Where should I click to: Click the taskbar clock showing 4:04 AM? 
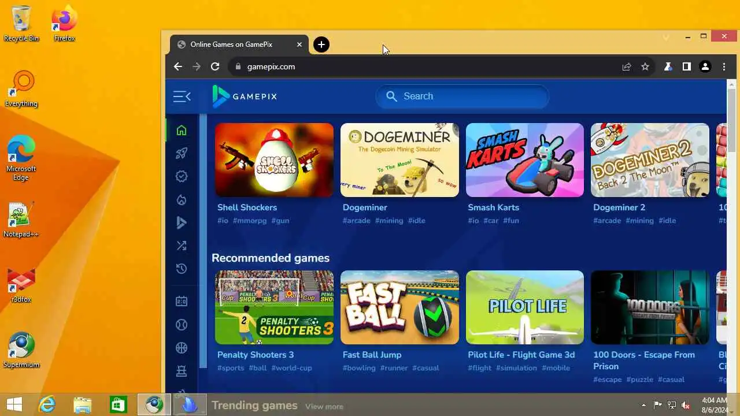(715, 404)
